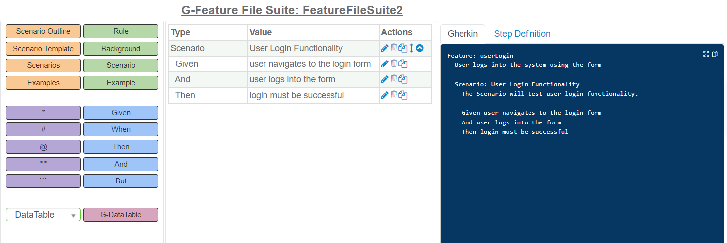Image resolution: width=727 pixels, height=243 pixels.
Task: Add an And step
Action: (121, 164)
